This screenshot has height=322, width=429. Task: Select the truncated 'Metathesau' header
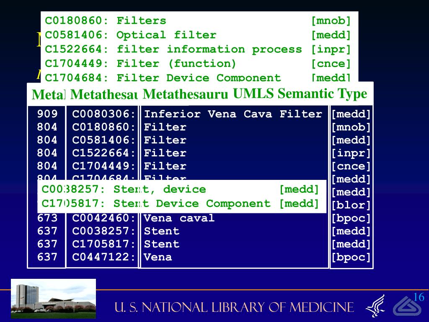pos(104,94)
